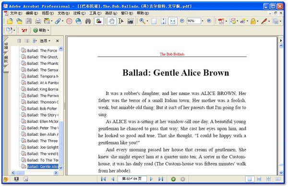Viewport: 288px width, 187px height.
Task: Switch to Continuous Facing layout
Action: tap(268, 179)
